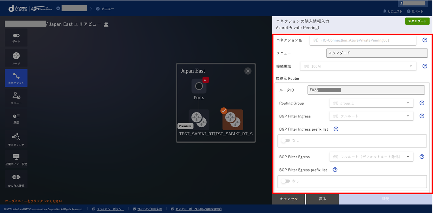Select the ルータ (Router) sidebar icon
This screenshot has height=213, width=433.
(x=16, y=57)
